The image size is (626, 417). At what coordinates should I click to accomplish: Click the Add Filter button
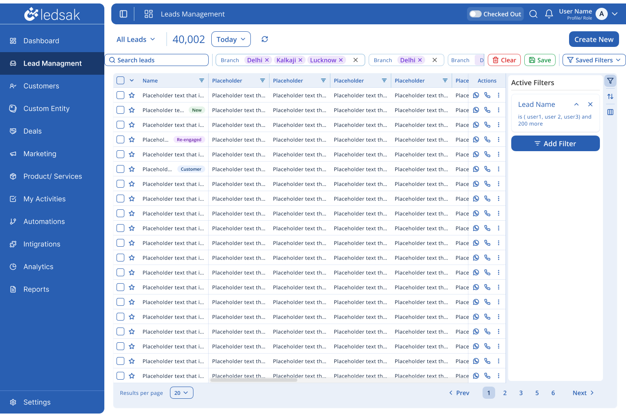[x=556, y=143]
